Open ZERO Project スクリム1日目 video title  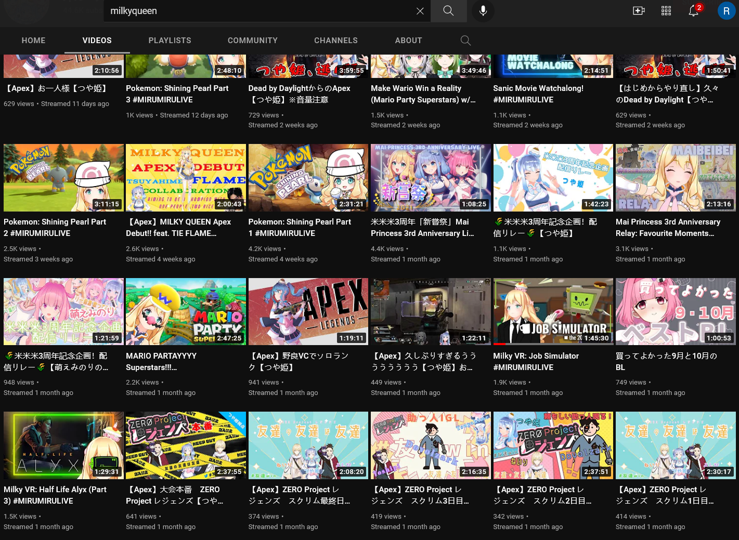click(x=665, y=495)
